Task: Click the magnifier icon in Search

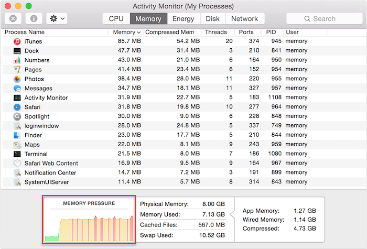Action: pos(307,19)
